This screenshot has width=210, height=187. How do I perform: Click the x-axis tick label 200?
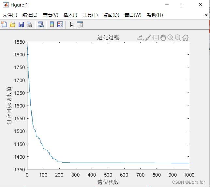(x=59, y=175)
